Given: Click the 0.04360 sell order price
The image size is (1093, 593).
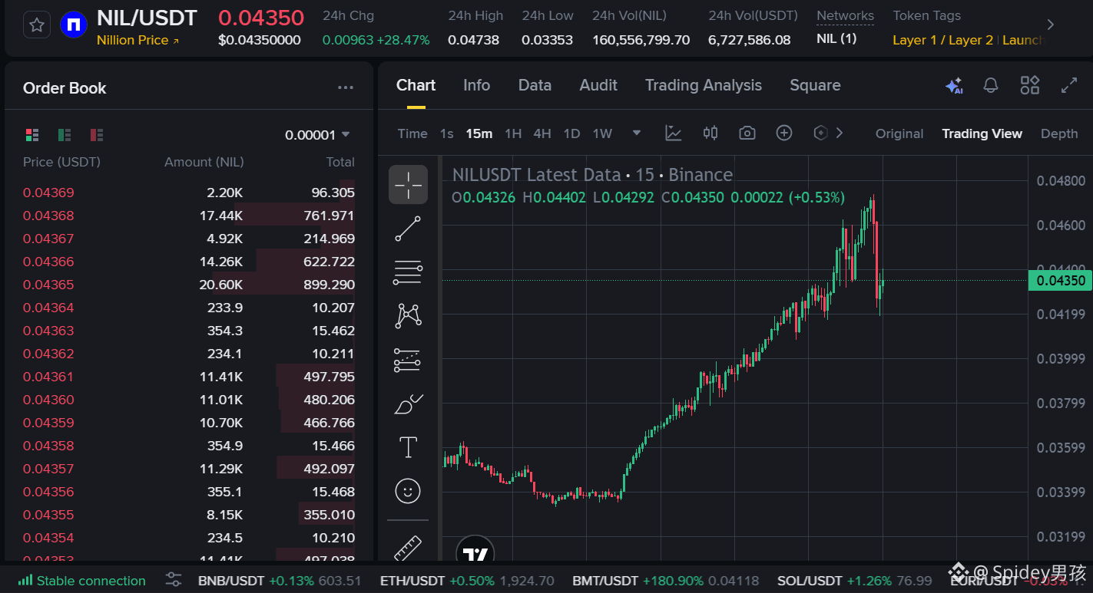Looking at the screenshot, I should (x=48, y=400).
